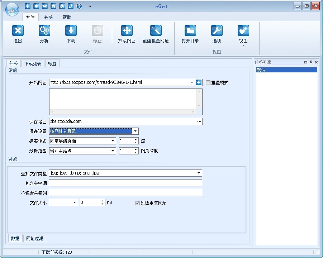The image size is (323, 258).
Task: Open the 文件大小 comparison dropdown
Action: (75, 202)
